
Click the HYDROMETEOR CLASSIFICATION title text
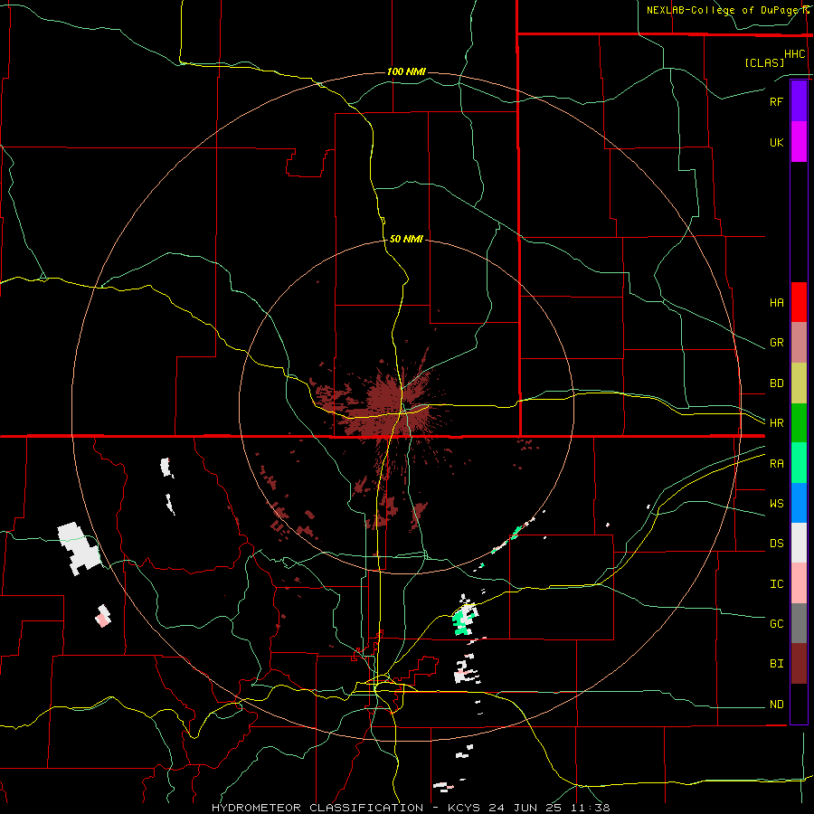[317, 808]
